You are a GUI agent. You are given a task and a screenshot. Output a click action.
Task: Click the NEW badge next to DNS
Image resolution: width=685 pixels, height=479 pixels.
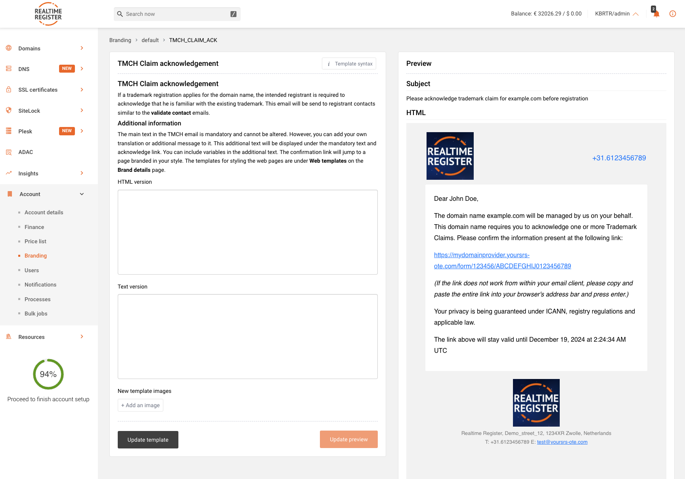point(67,69)
